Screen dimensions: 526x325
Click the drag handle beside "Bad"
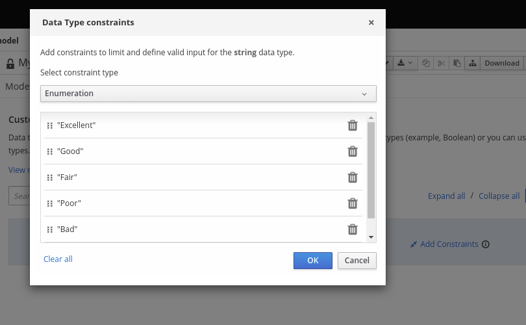[50, 229]
